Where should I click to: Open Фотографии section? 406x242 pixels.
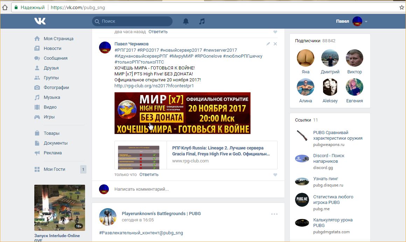[56, 88]
